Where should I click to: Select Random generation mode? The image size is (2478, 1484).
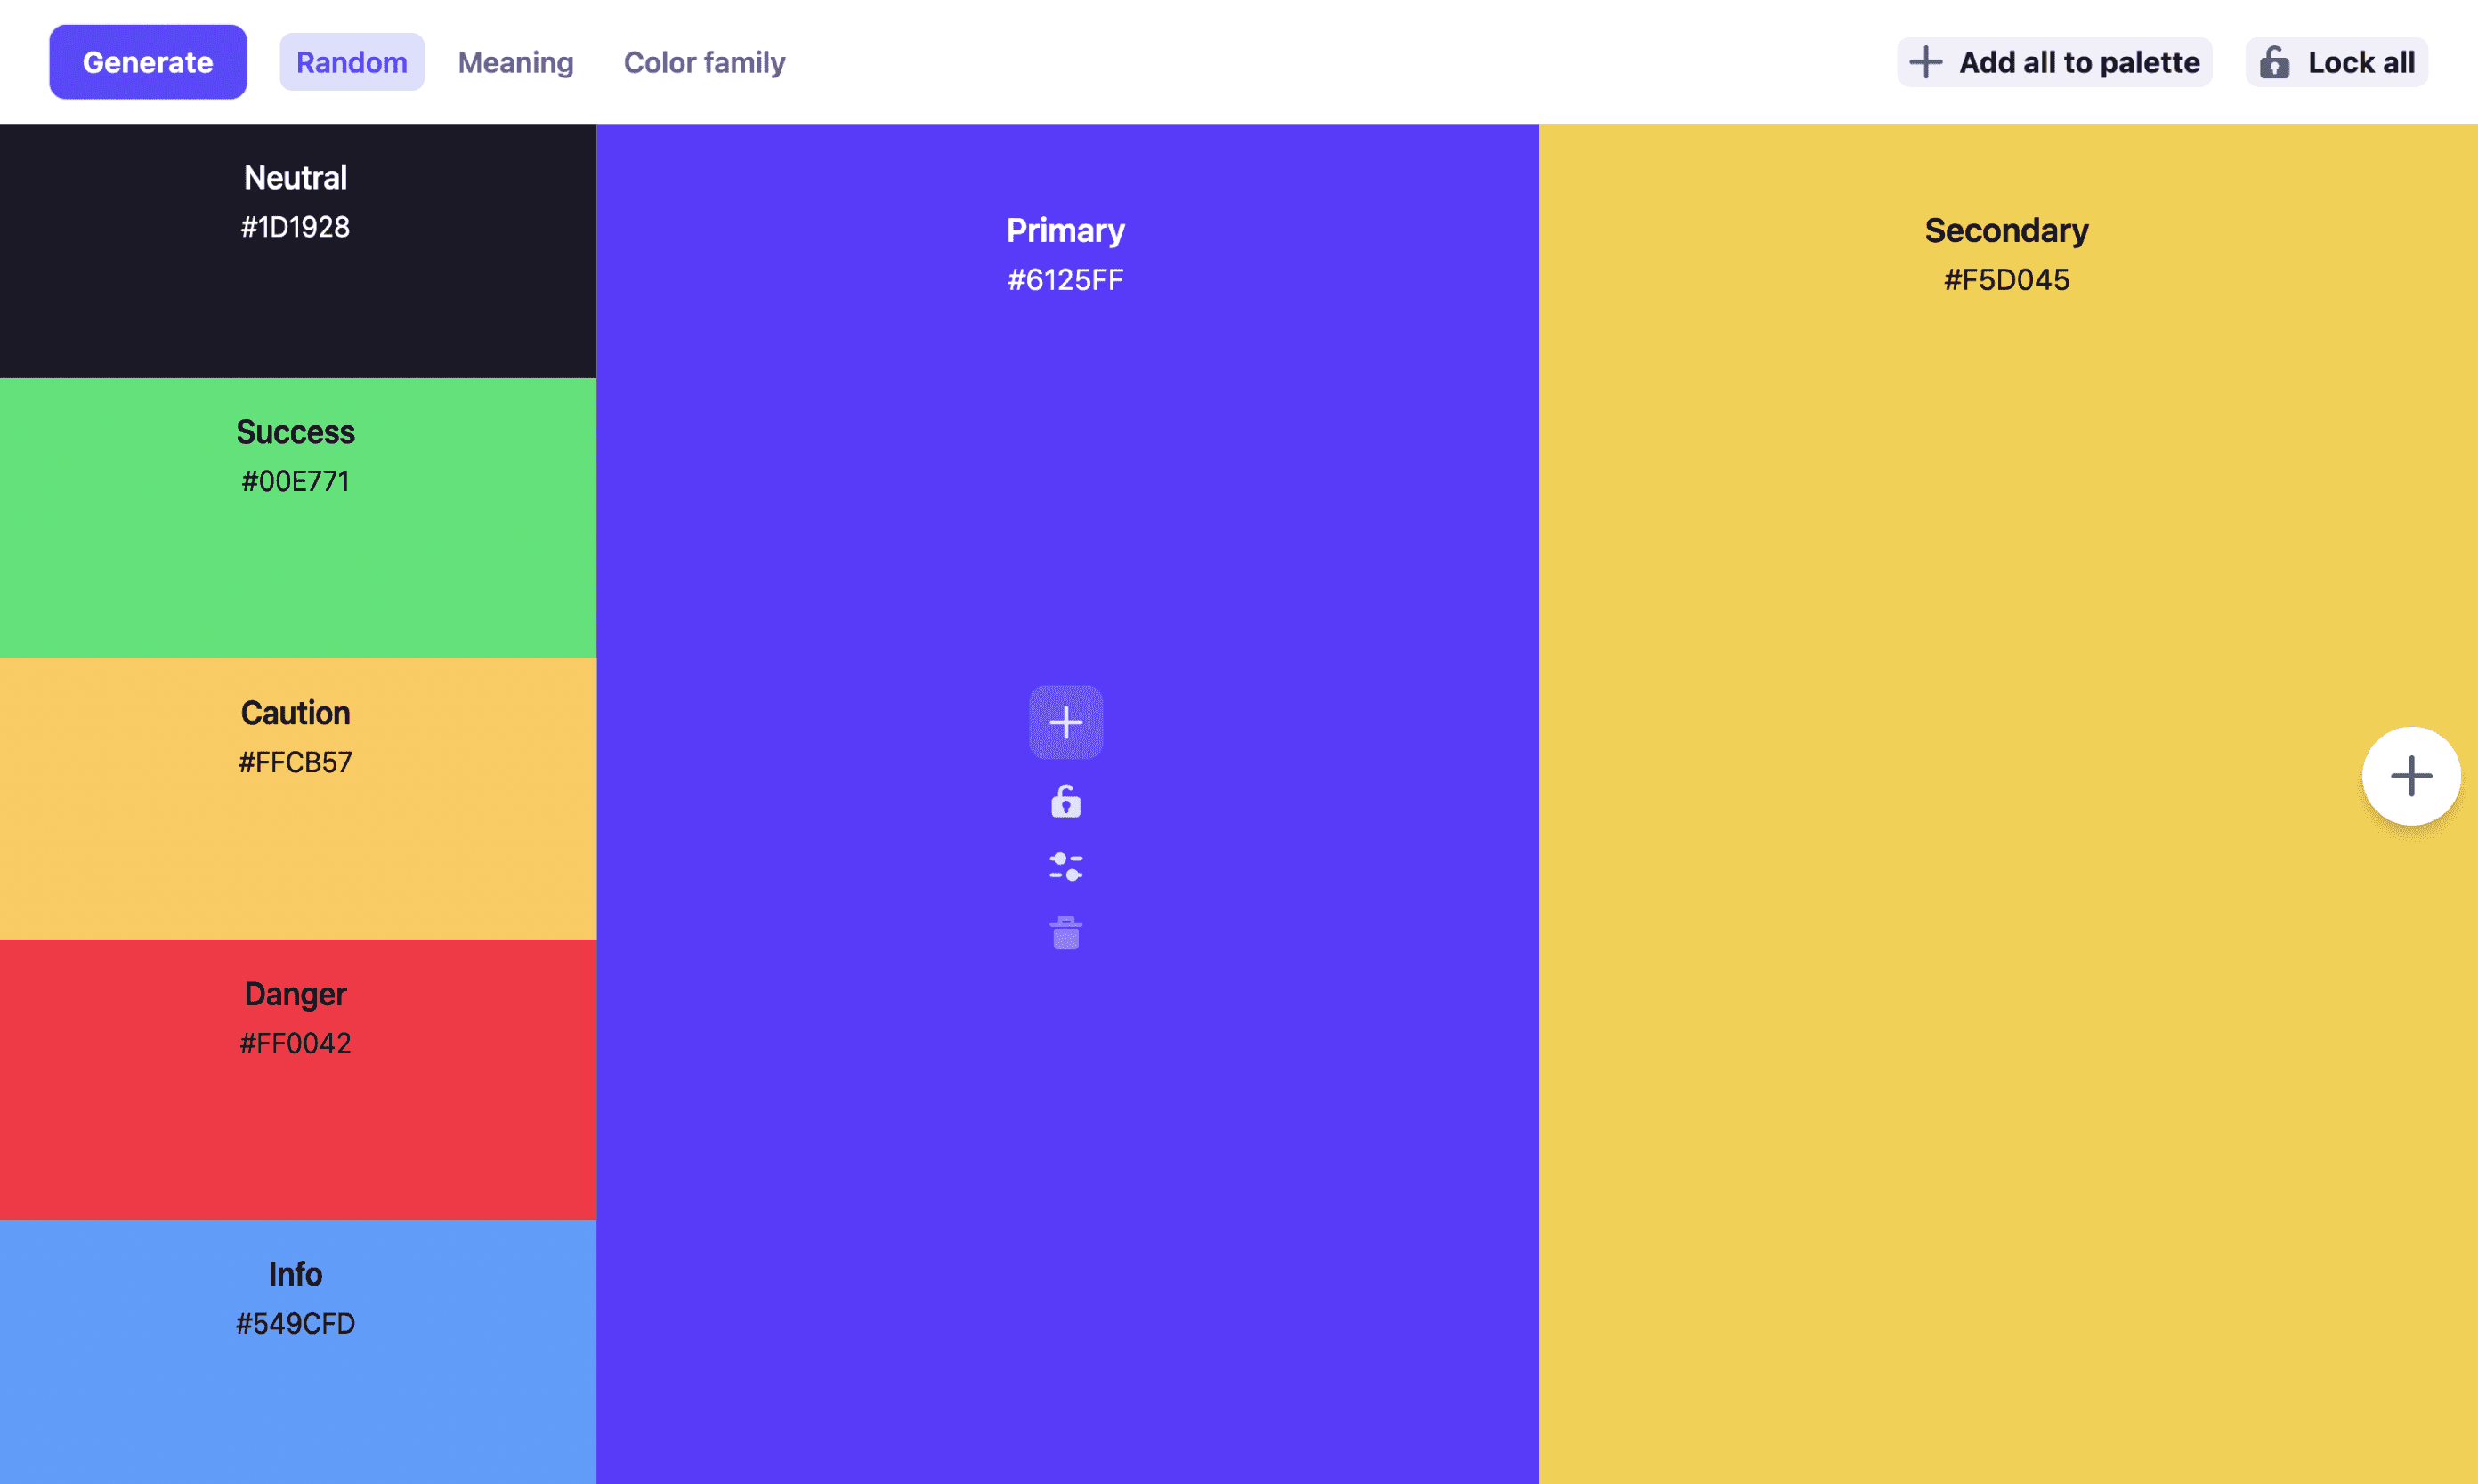point(352,62)
